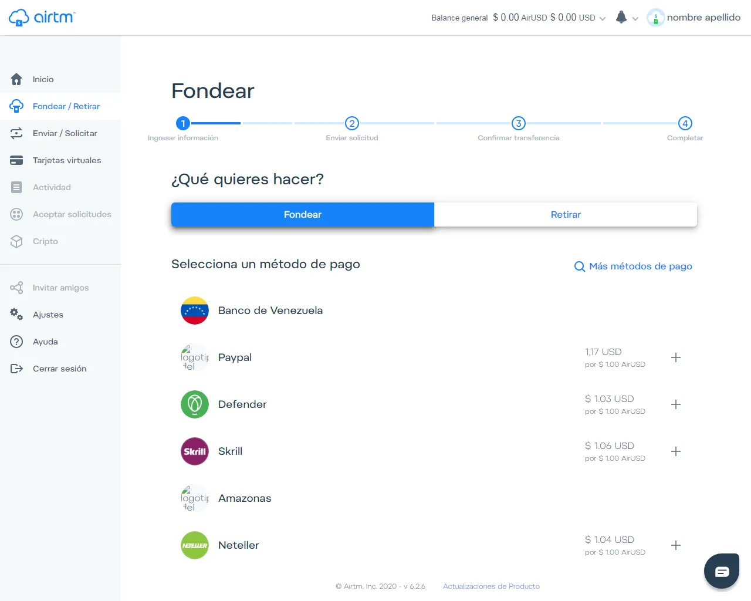Image resolution: width=751 pixels, height=601 pixels.
Task: Open Ayuda in the sidebar
Action: [x=60, y=342]
